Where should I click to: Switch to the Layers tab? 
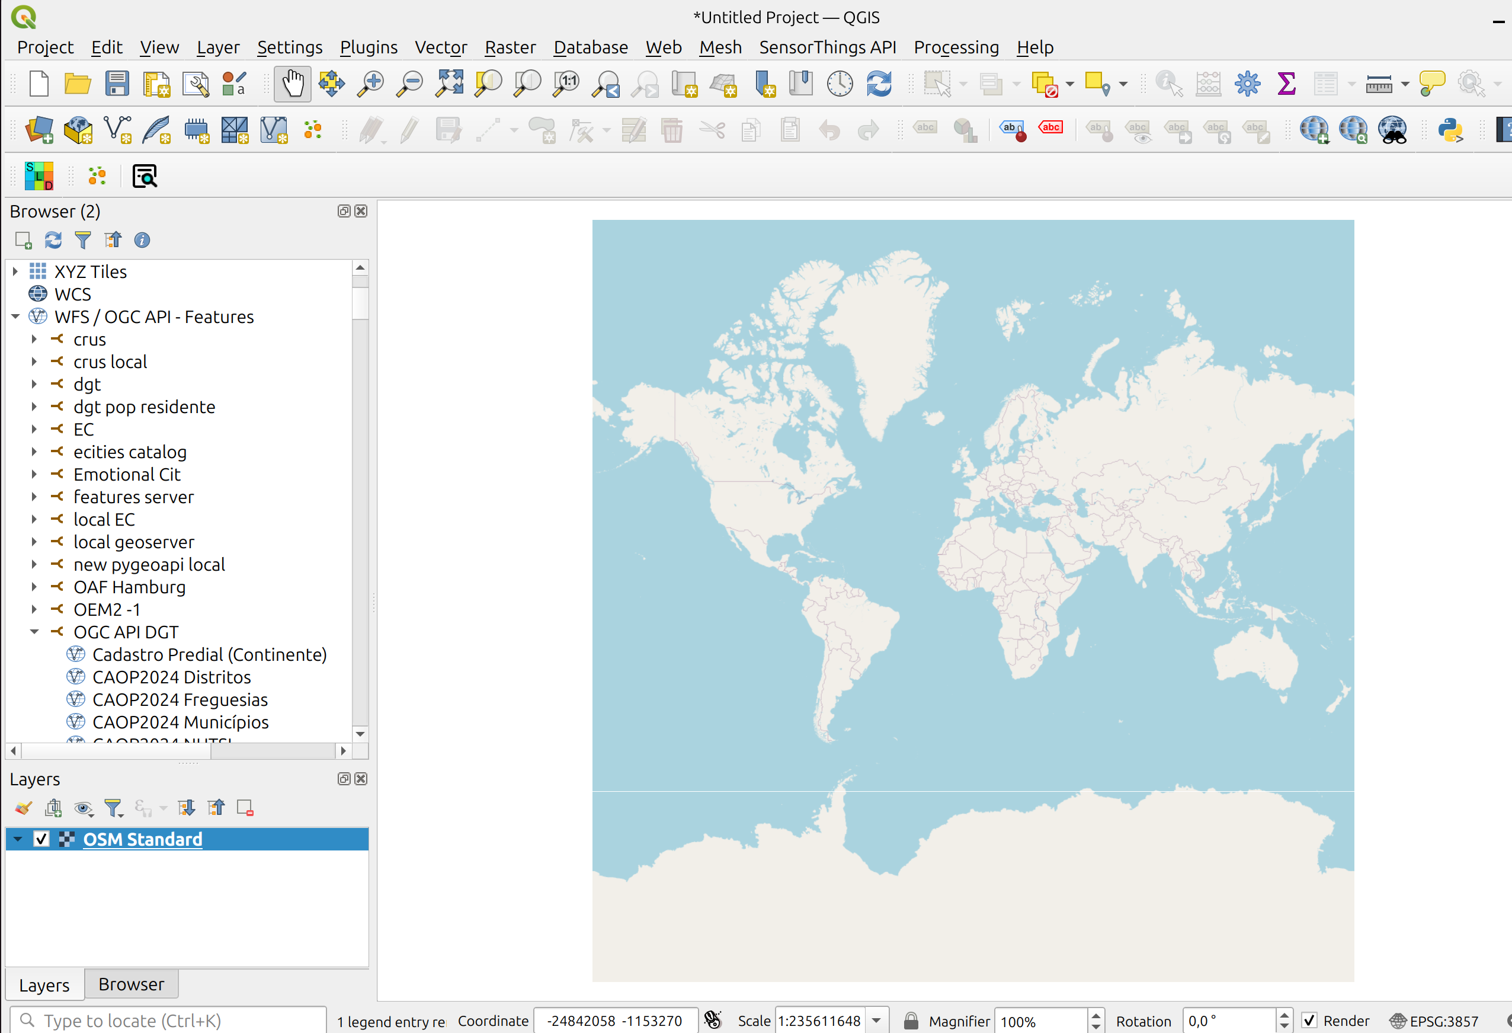[44, 985]
